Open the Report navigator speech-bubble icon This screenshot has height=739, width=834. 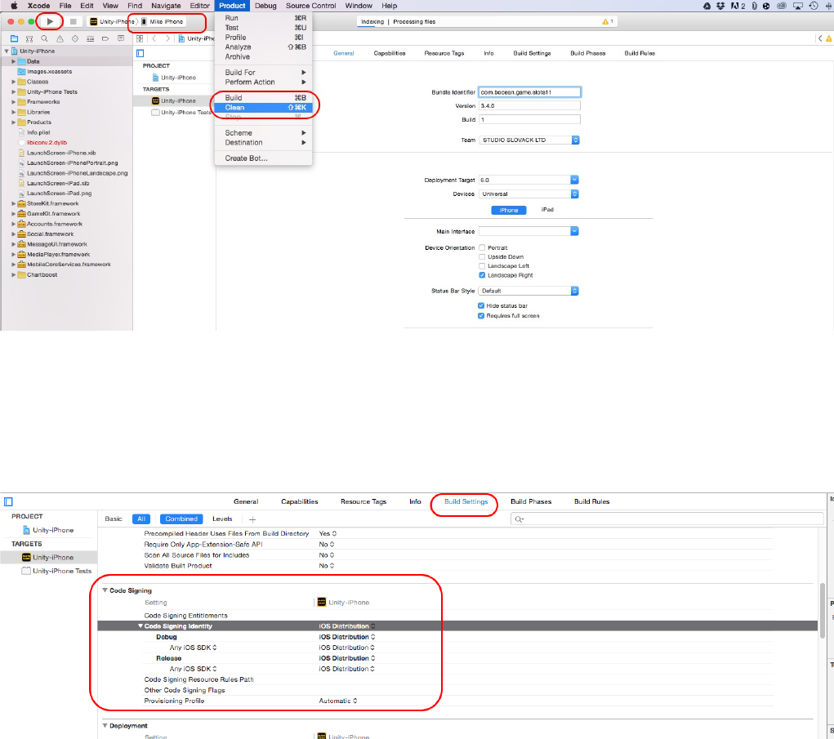click(x=121, y=38)
